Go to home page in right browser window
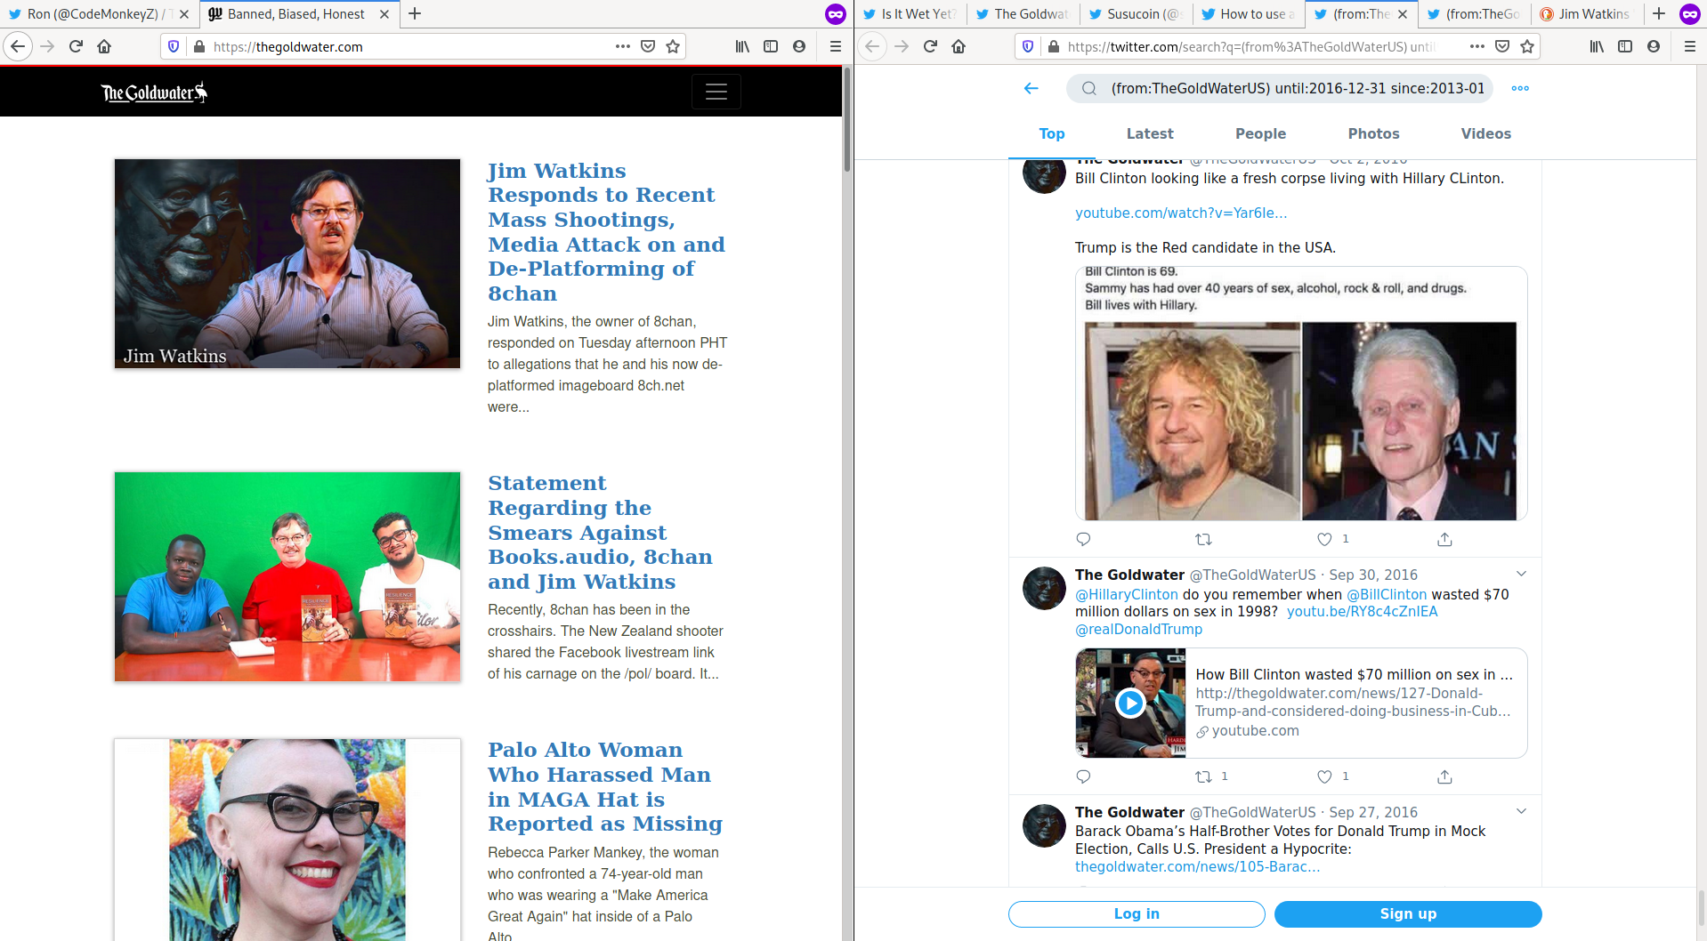 tap(959, 46)
